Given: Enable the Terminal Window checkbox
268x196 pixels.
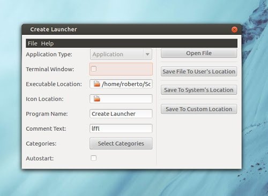Looking at the screenshot, I should point(94,69).
